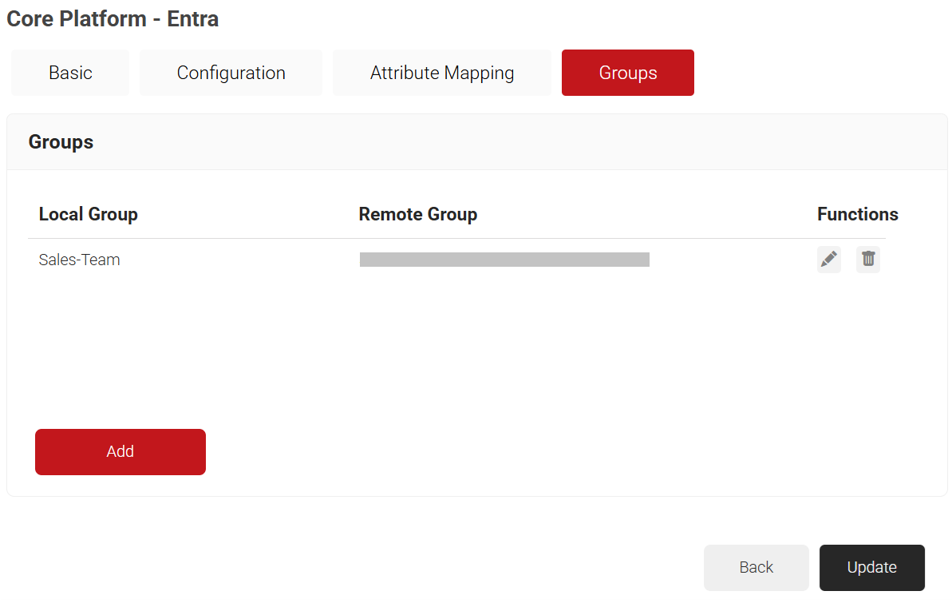Select the Groups tab

(628, 73)
